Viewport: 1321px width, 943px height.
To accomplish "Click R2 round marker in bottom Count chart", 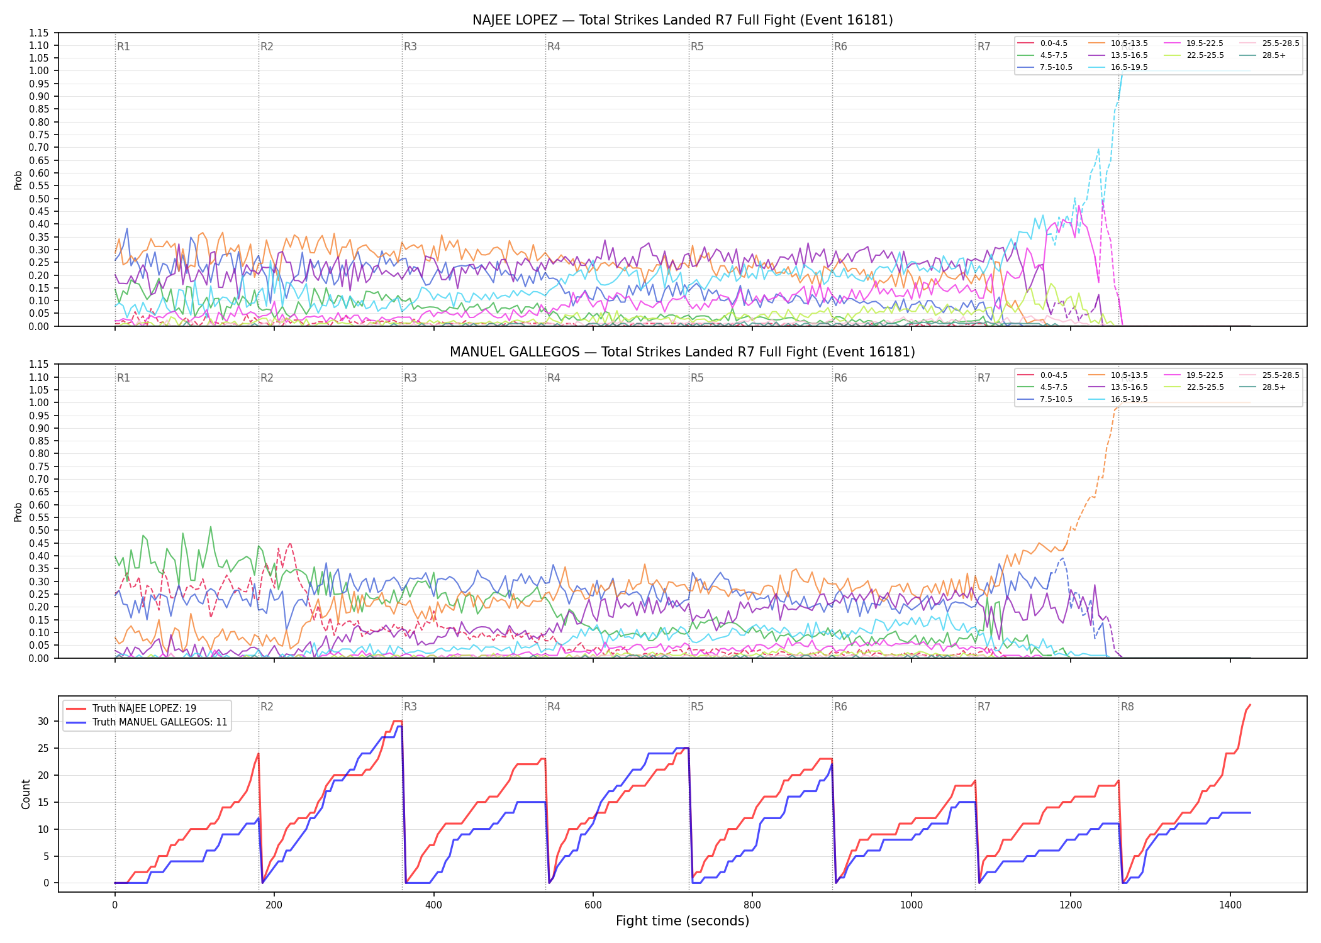I will (x=267, y=707).
